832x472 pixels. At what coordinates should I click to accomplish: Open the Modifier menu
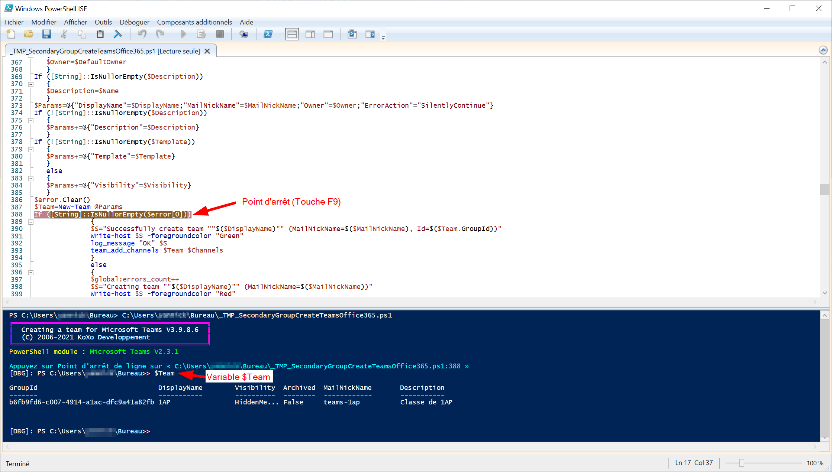[44, 22]
